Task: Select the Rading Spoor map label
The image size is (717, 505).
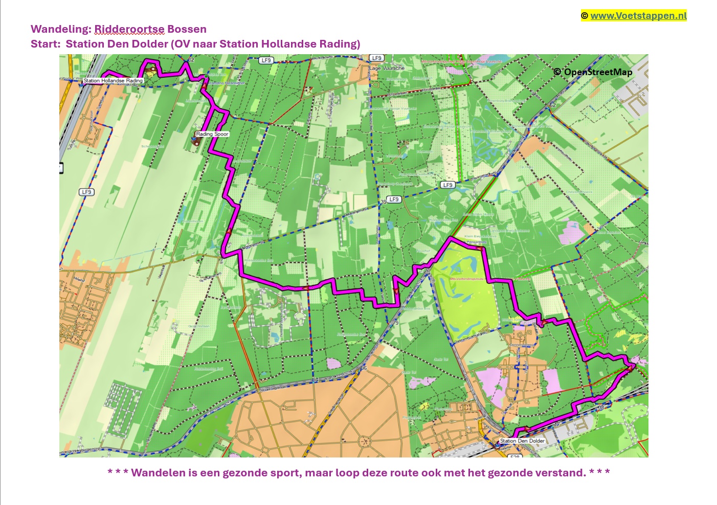Action: (x=213, y=134)
